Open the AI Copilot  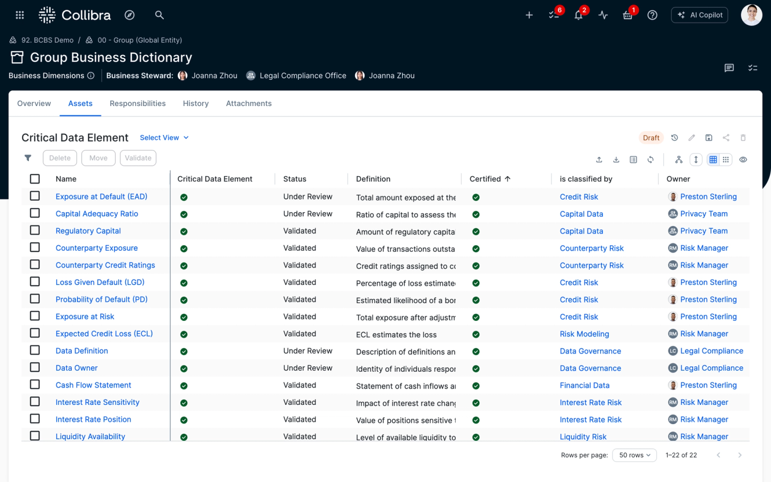699,15
